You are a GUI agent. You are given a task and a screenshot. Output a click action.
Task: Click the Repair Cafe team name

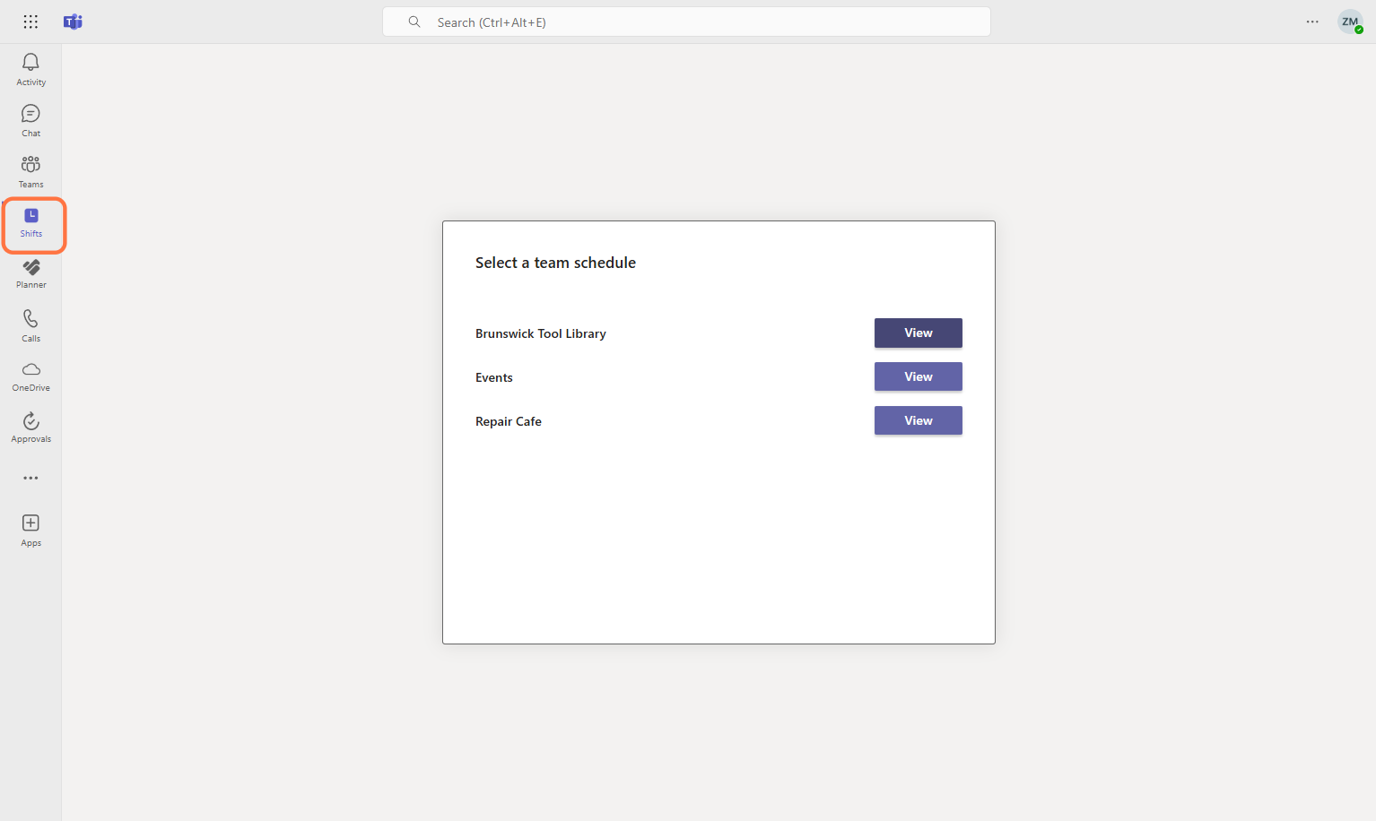[509, 421]
